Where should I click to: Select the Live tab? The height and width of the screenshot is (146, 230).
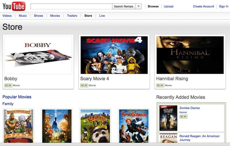[x=102, y=16]
